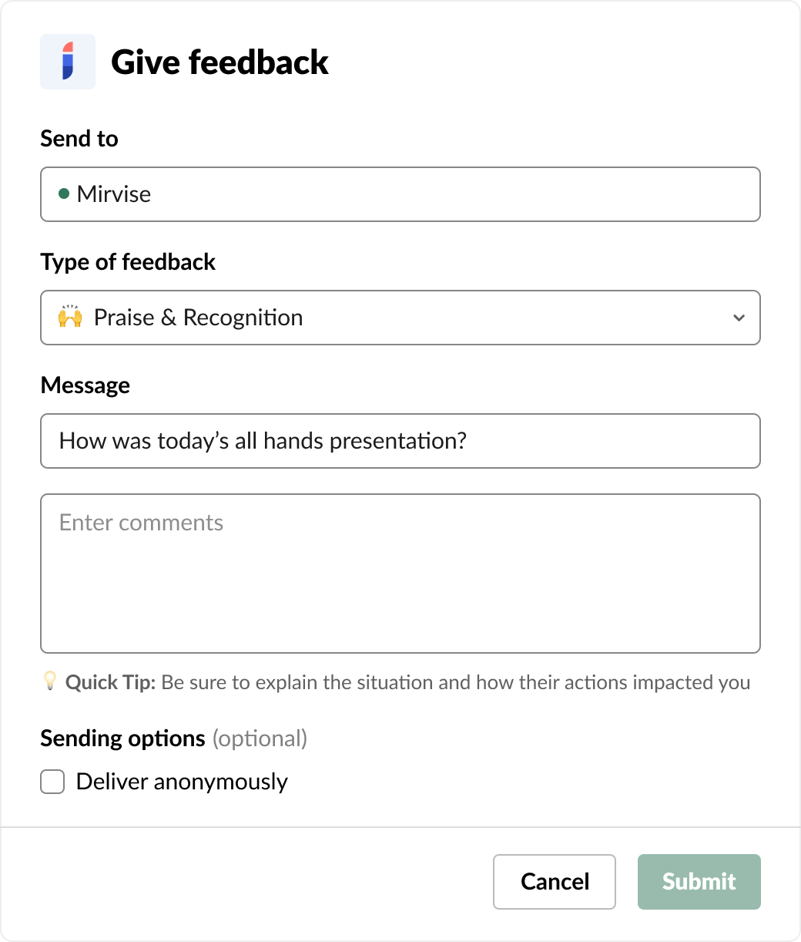Select the Mirvise recipient name
801x942 pixels.
point(114,194)
